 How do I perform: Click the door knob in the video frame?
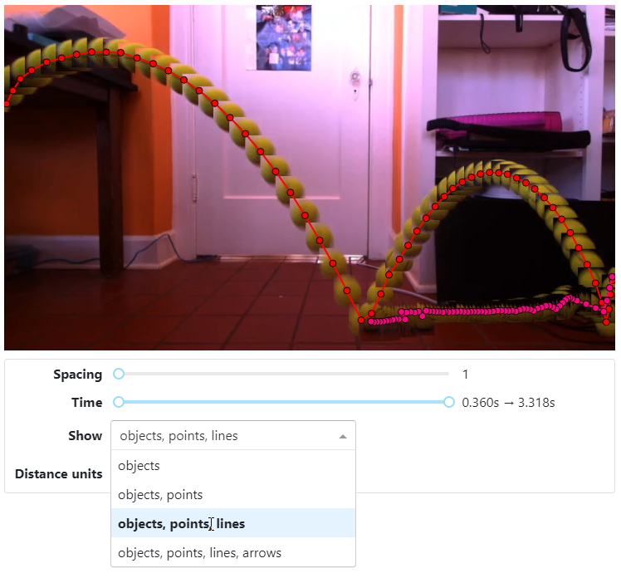pos(355,79)
